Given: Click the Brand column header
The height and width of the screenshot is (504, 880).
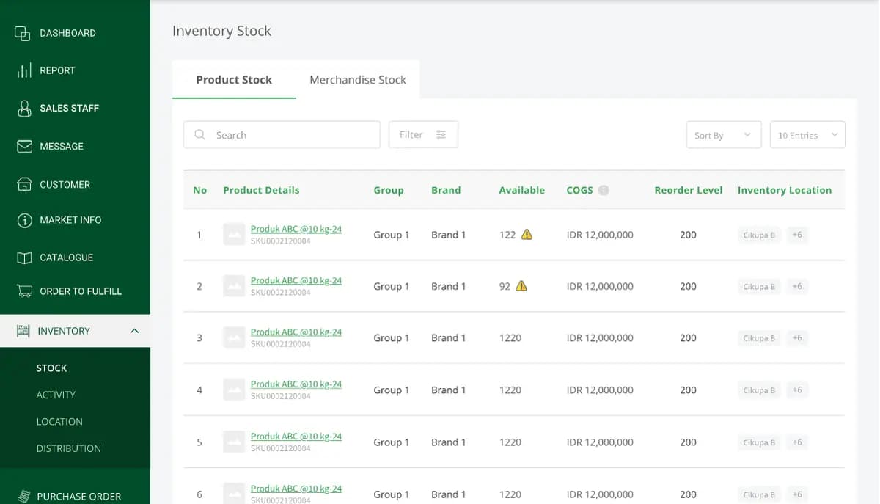Looking at the screenshot, I should (446, 190).
